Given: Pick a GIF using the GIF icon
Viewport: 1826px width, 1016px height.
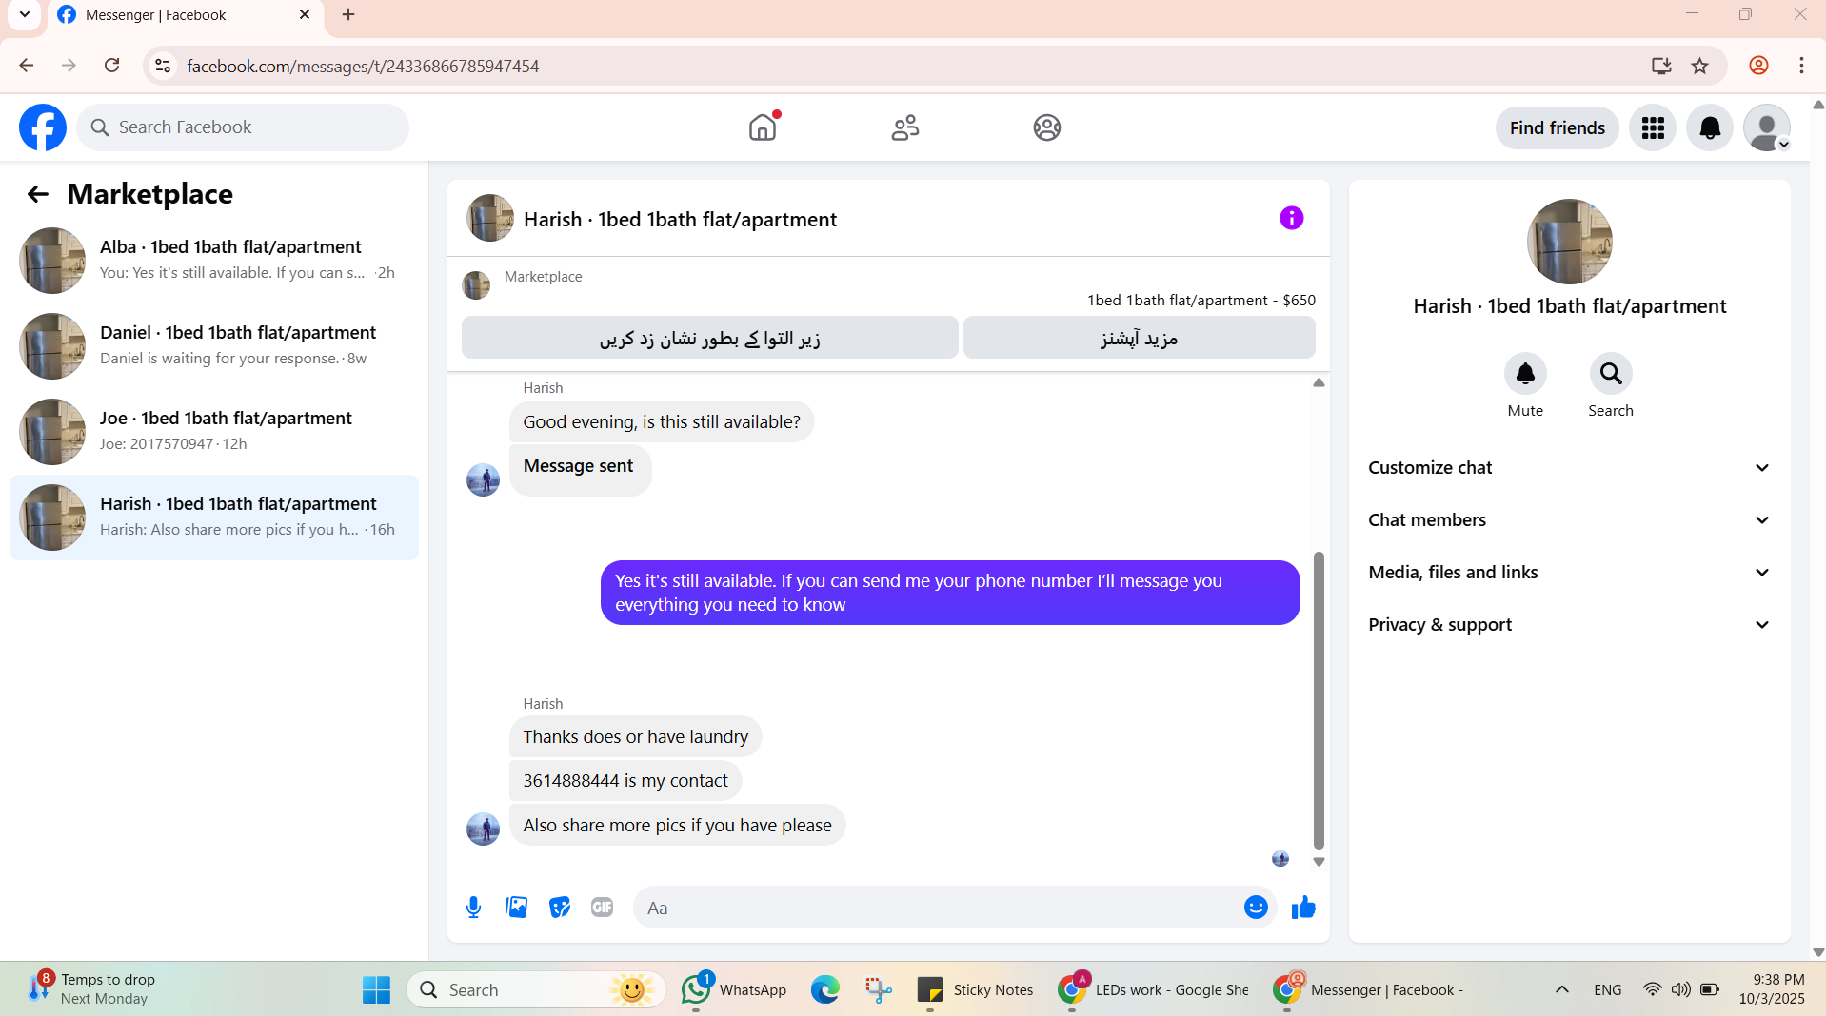Looking at the screenshot, I should (x=603, y=908).
